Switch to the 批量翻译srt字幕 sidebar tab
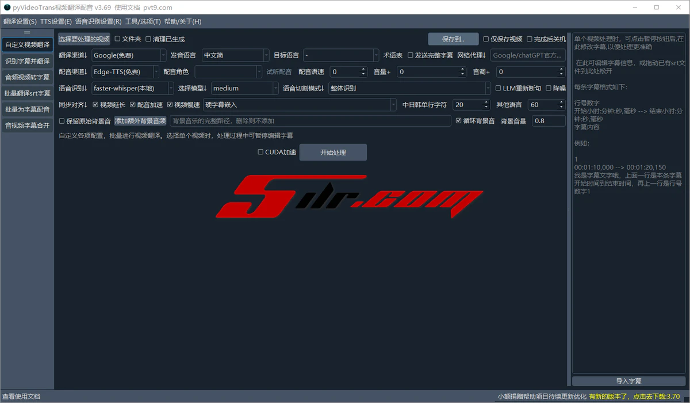 pyautogui.click(x=27, y=93)
